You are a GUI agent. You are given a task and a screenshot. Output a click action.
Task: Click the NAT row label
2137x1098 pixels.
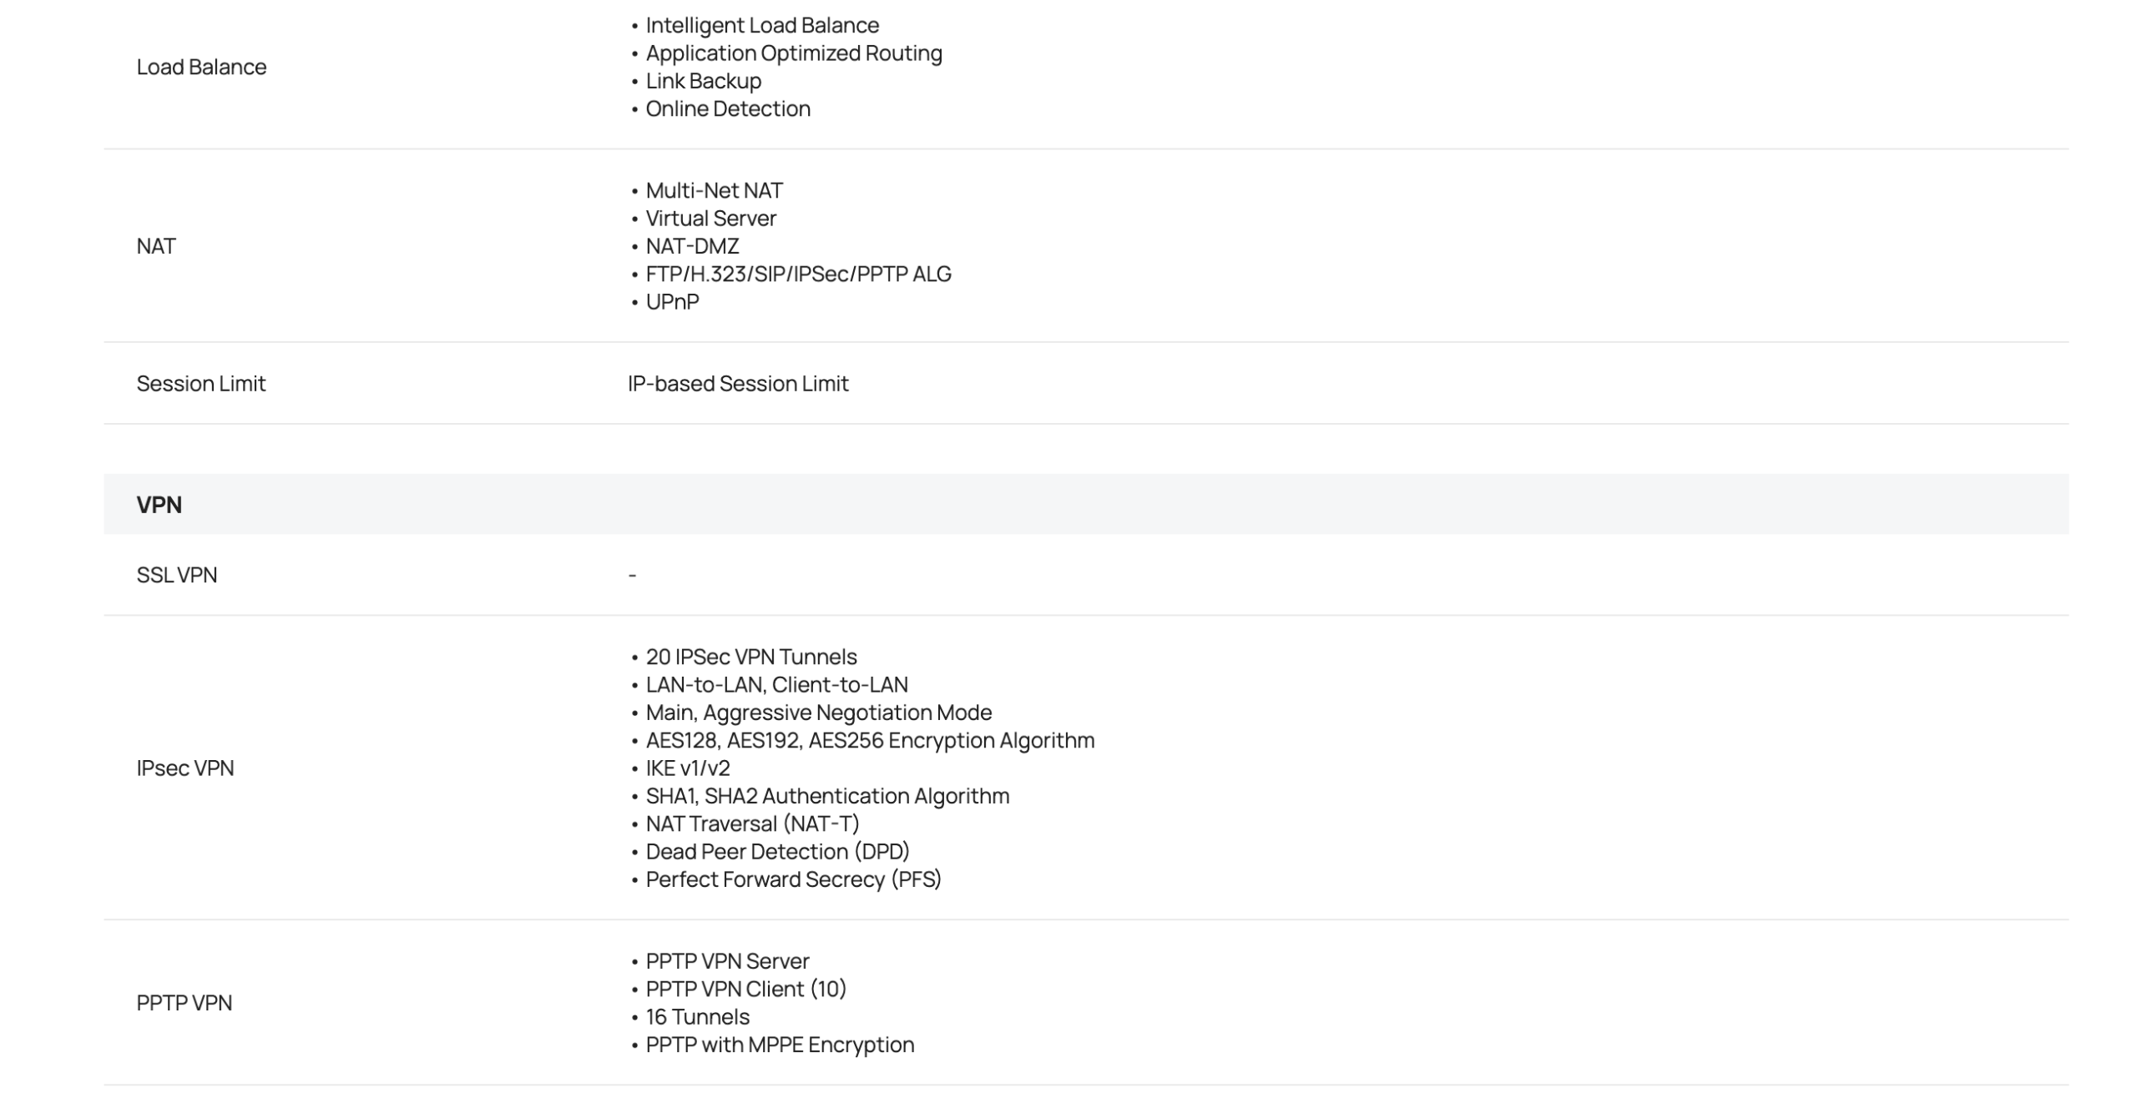pyautogui.click(x=156, y=246)
